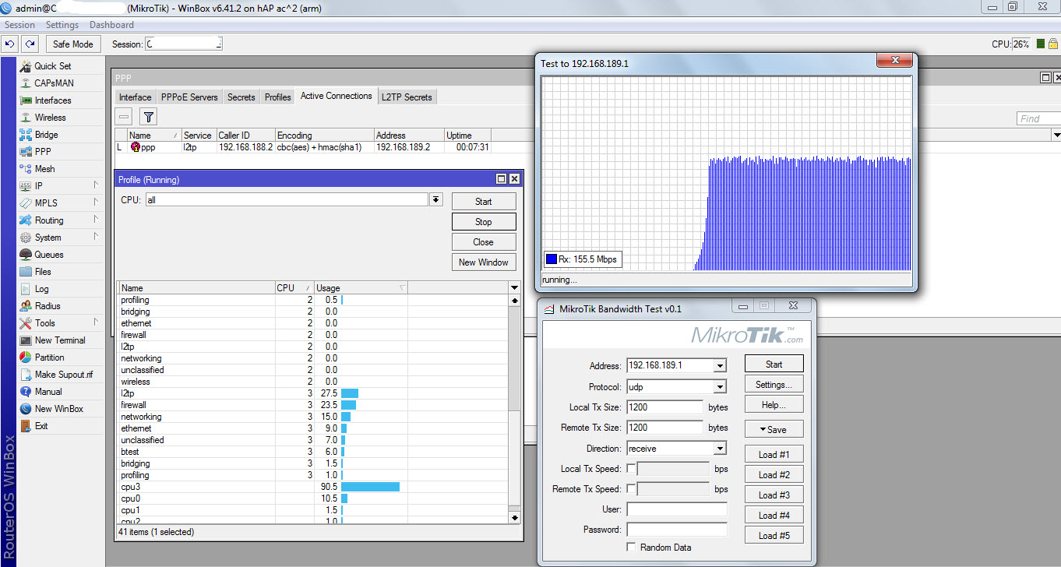Toggle the Remote Tx Speed checkbox
Screen dimensions: 1061x567
click(x=632, y=488)
